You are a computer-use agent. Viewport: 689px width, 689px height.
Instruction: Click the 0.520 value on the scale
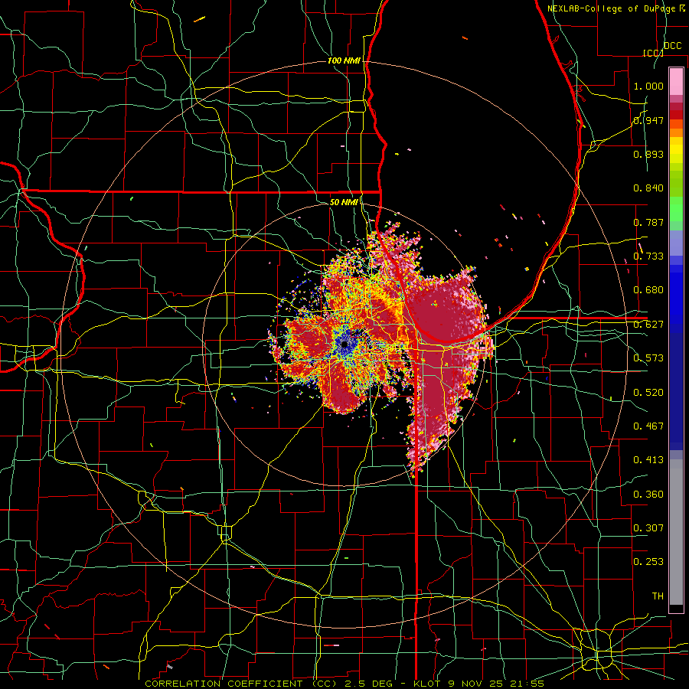(648, 393)
